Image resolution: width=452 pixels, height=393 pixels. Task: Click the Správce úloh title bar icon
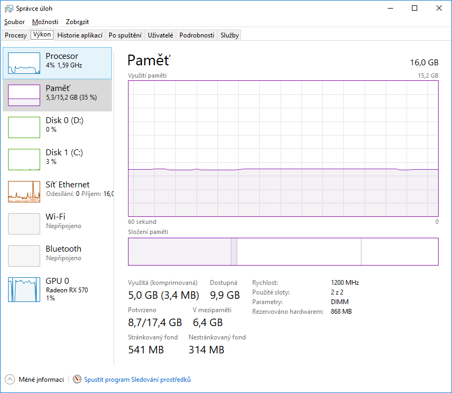(9, 9)
